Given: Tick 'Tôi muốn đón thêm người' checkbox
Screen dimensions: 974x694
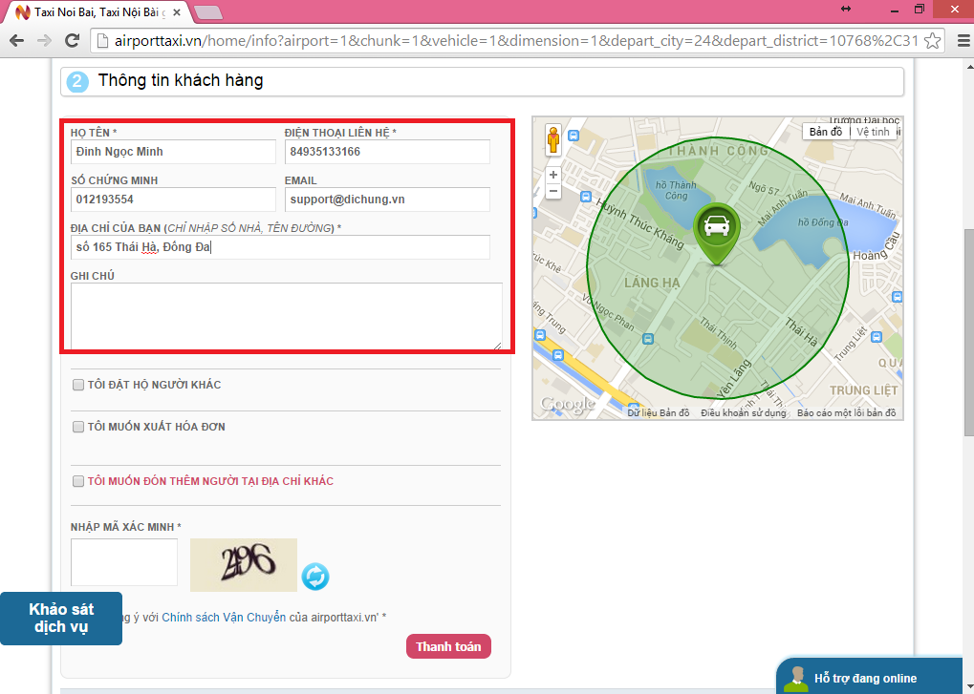Looking at the screenshot, I should [x=77, y=482].
